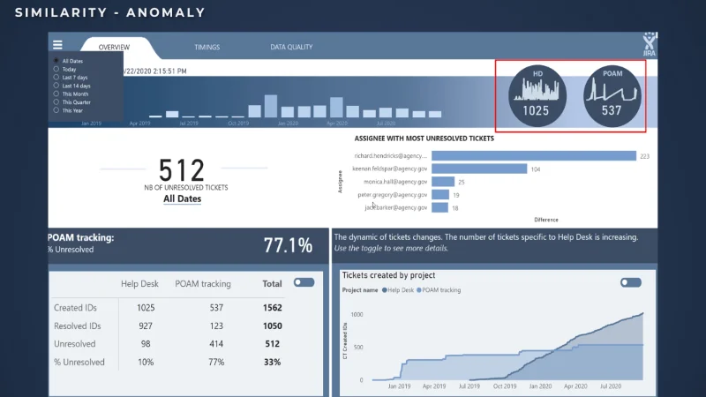The image size is (706, 397).
Task: Click the 33% total unresolved cell
Action: [x=272, y=362]
